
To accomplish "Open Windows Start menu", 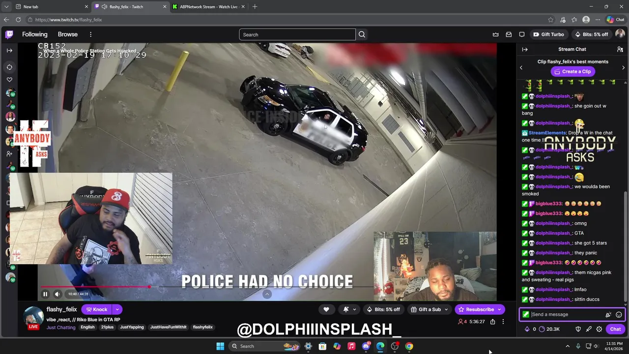I will (x=220, y=346).
